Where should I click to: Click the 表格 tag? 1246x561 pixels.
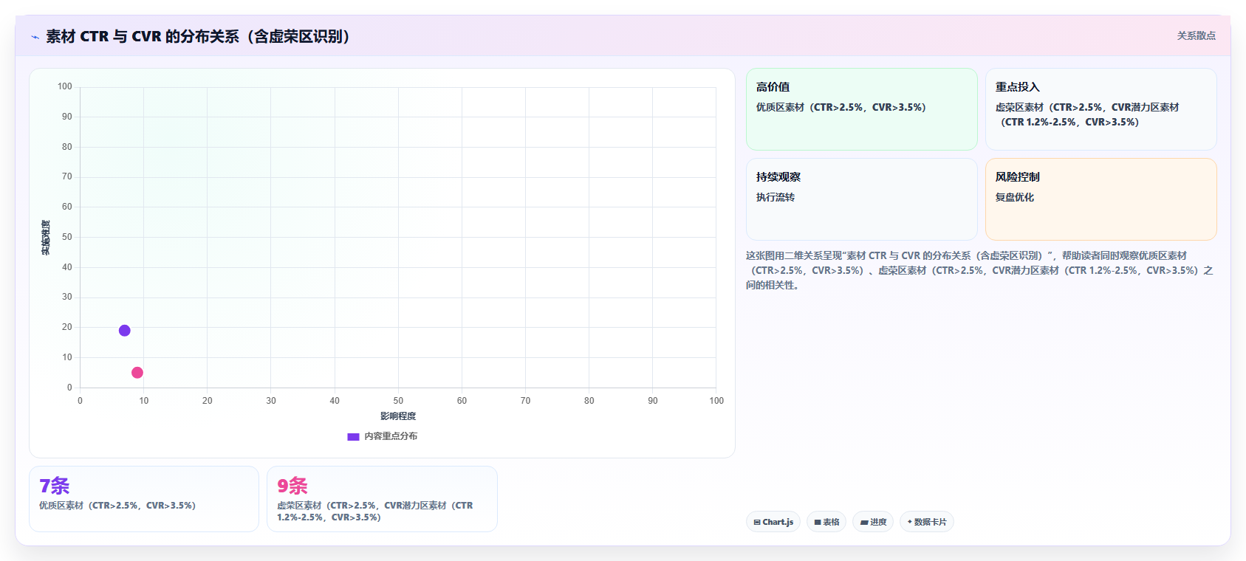[x=826, y=522]
